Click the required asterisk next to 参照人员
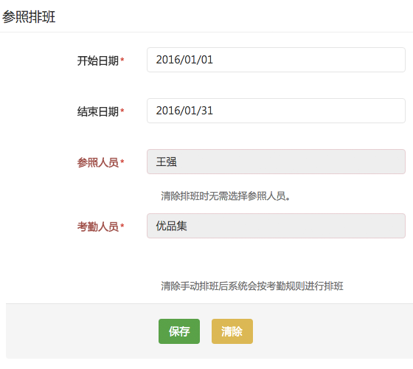413x369 pixels. [122, 162]
